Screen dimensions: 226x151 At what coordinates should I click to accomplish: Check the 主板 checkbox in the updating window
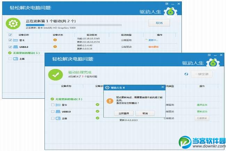click(10, 59)
